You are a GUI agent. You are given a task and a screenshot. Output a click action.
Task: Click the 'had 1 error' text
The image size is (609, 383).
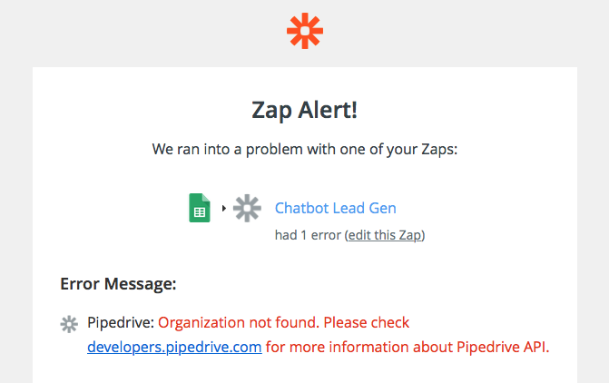tap(308, 235)
